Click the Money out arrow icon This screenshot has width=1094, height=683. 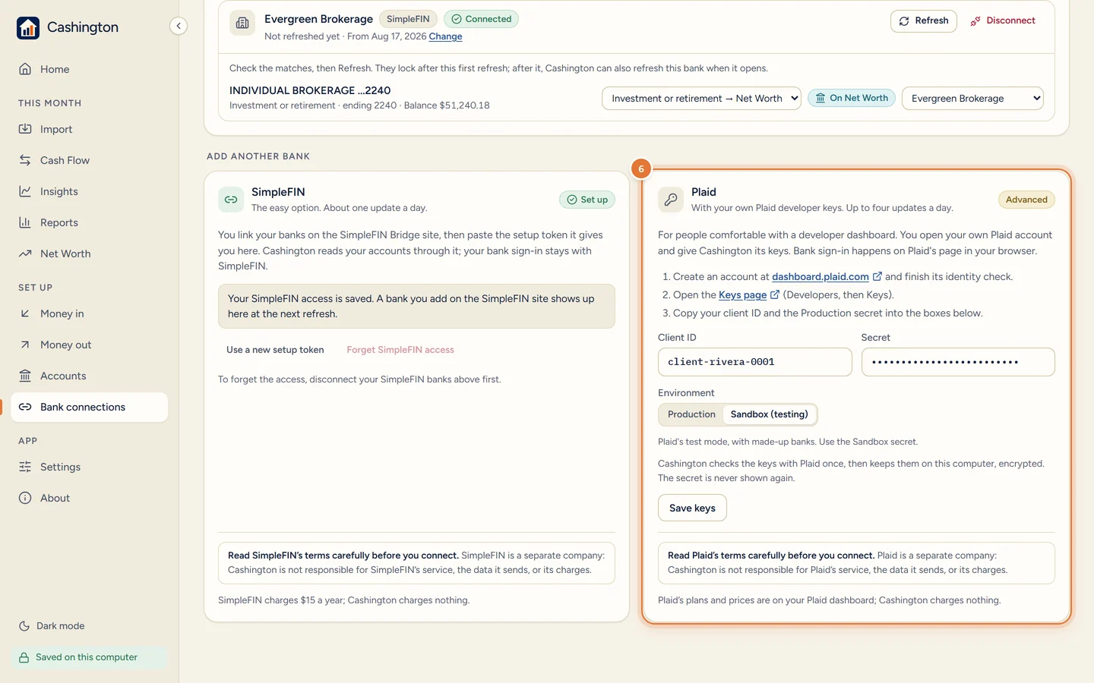point(25,345)
